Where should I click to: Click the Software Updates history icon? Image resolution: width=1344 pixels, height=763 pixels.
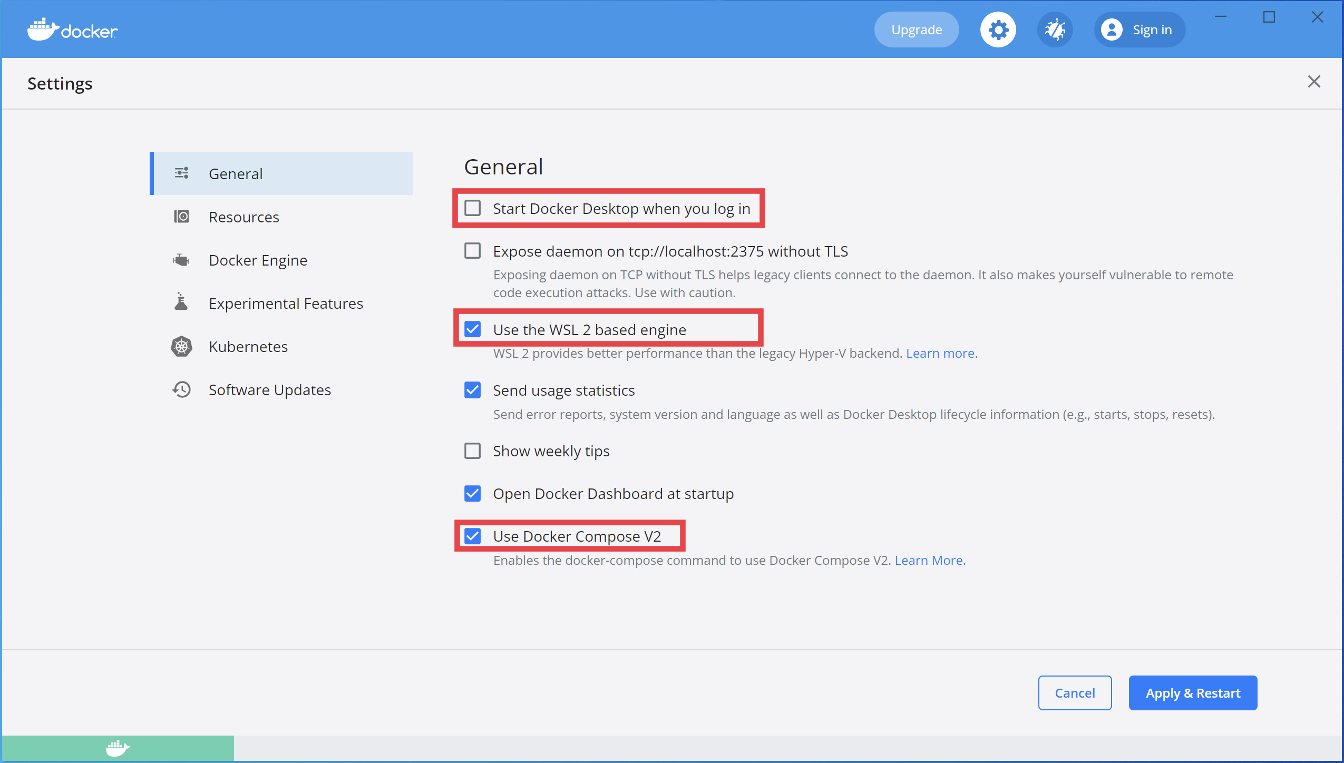(181, 390)
